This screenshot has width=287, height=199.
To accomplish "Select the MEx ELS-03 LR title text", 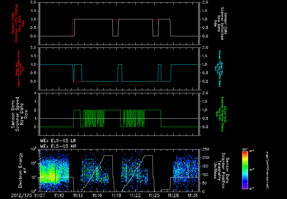I will [58, 141].
